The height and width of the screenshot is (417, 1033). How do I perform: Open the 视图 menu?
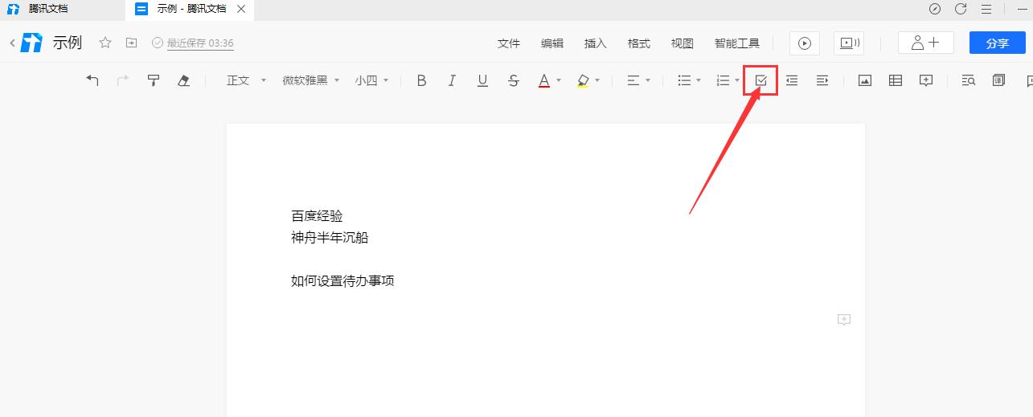point(683,43)
